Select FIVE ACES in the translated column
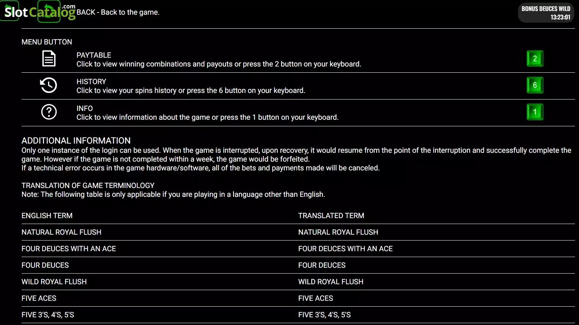 (316, 298)
